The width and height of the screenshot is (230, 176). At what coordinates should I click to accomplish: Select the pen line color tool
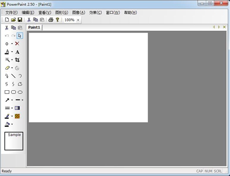pos(7,116)
